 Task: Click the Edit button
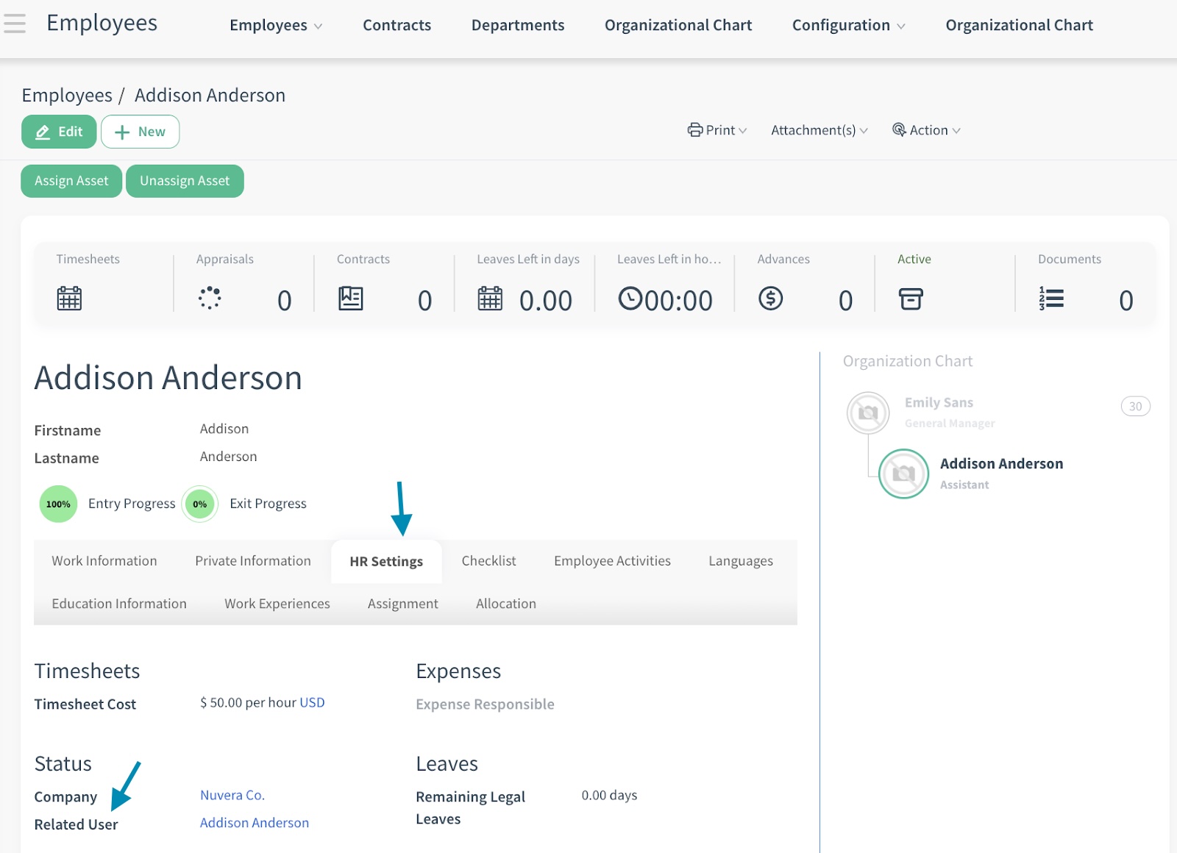[x=59, y=132]
